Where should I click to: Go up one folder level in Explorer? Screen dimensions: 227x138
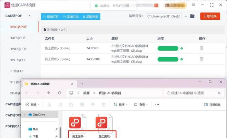point(49,93)
